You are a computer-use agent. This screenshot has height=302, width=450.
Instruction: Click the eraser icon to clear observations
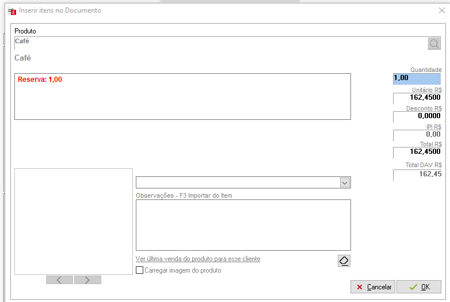(x=344, y=261)
